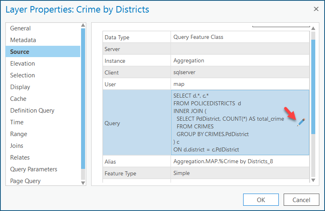
Task: Select the Cache category
Action: click(x=18, y=99)
